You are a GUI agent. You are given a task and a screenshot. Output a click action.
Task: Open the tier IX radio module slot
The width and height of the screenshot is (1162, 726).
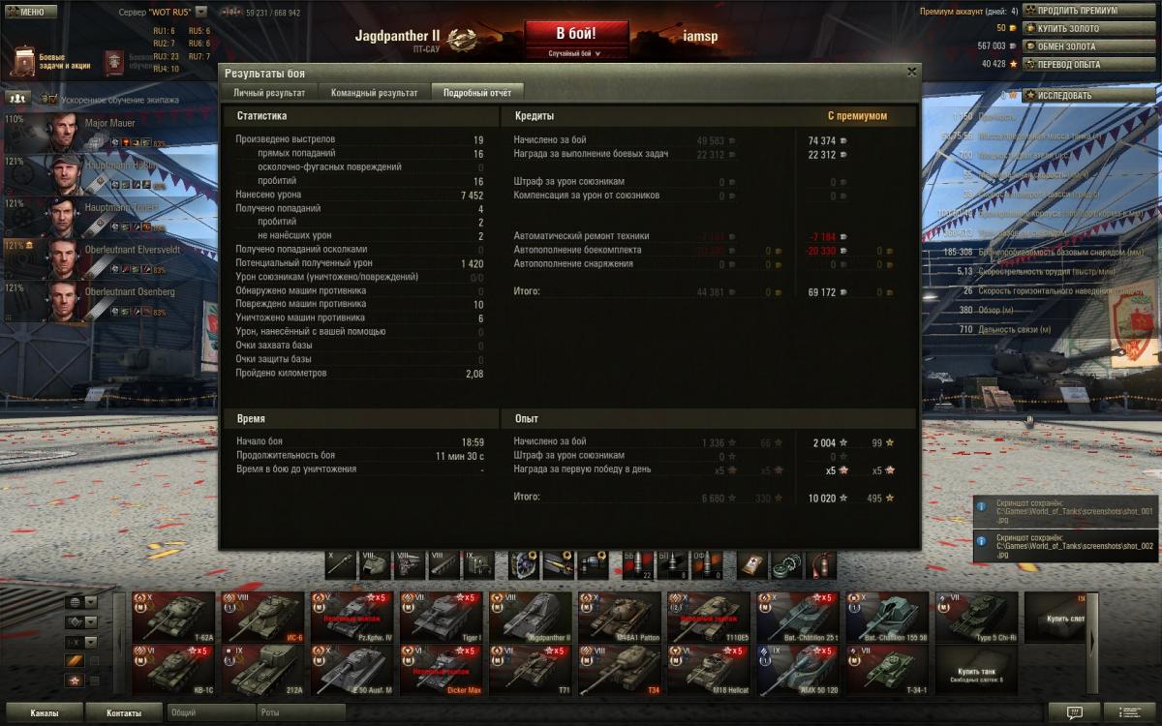pyautogui.click(x=479, y=565)
